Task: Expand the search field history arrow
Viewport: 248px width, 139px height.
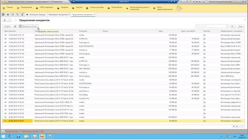Action: (x=228, y=26)
